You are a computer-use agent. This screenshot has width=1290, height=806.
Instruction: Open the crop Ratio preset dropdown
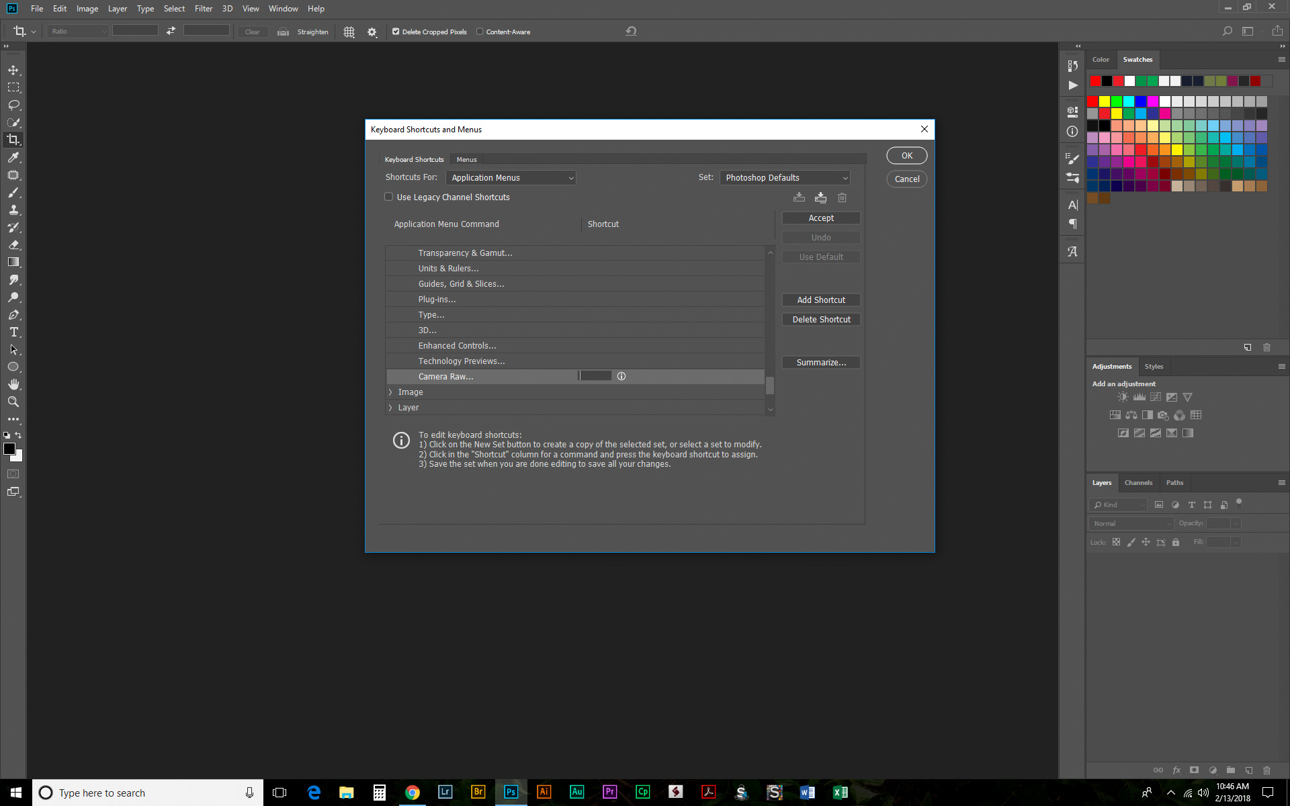(x=78, y=32)
